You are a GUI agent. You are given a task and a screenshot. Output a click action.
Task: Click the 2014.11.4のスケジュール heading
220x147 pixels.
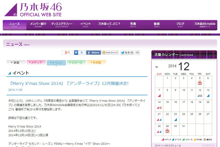pos(168,146)
